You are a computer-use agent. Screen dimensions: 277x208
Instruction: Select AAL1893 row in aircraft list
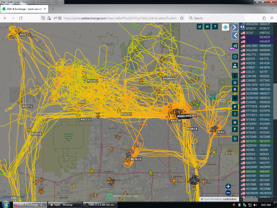pyautogui.click(x=257, y=46)
